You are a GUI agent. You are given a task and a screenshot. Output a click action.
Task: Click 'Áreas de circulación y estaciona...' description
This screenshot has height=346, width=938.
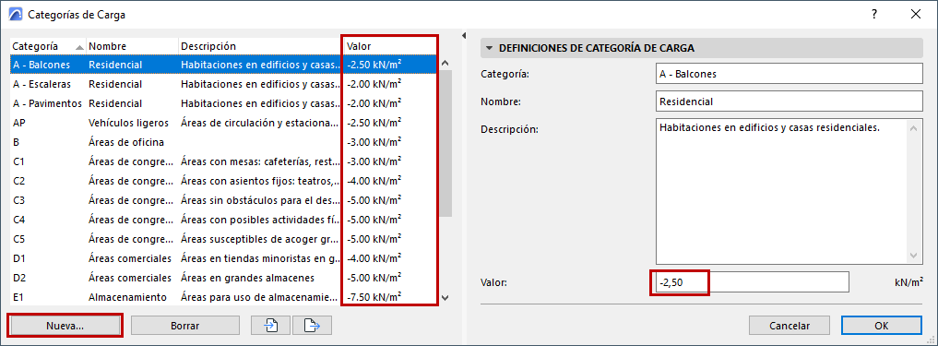pyautogui.click(x=260, y=123)
